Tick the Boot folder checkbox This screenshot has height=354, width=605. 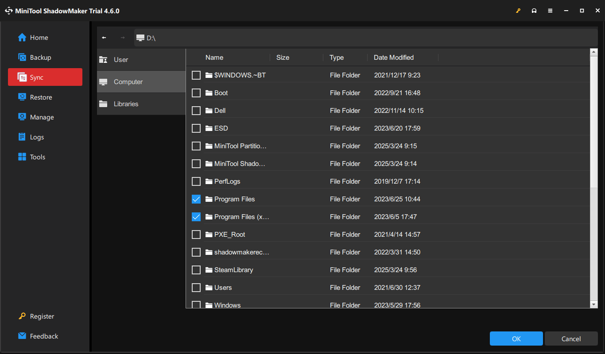pos(196,93)
